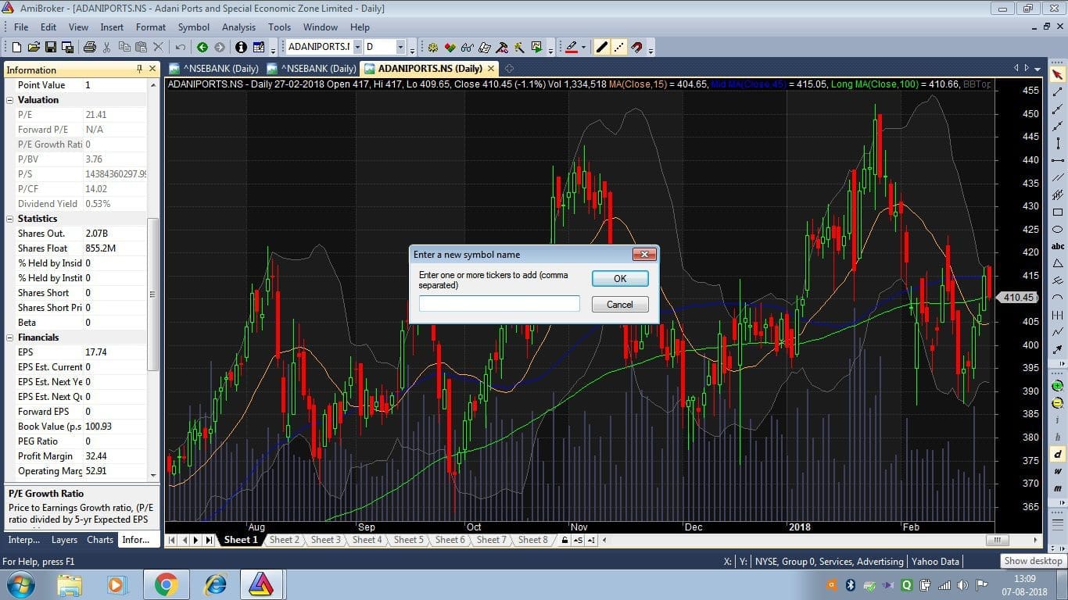Click the glasses icon in toolbar
Viewport: 1068px width, 600px height.
click(468, 48)
